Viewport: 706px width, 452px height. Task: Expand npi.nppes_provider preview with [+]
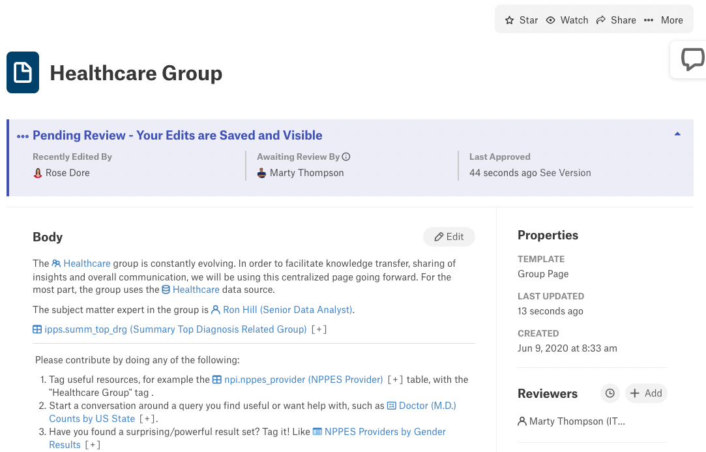tap(395, 380)
